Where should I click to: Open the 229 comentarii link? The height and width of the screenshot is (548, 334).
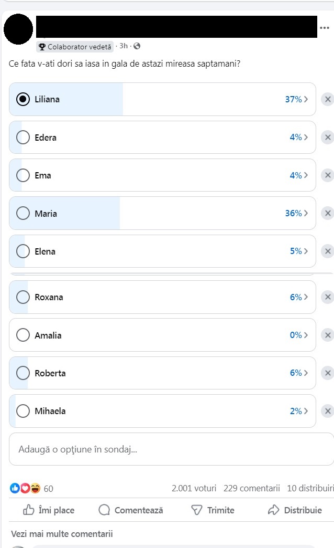click(x=251, y=488)
